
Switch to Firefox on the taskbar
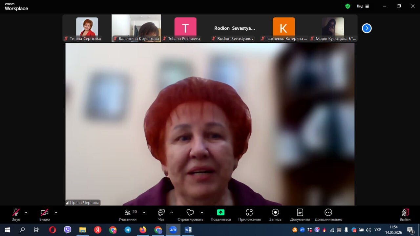(x=143, y=230)
